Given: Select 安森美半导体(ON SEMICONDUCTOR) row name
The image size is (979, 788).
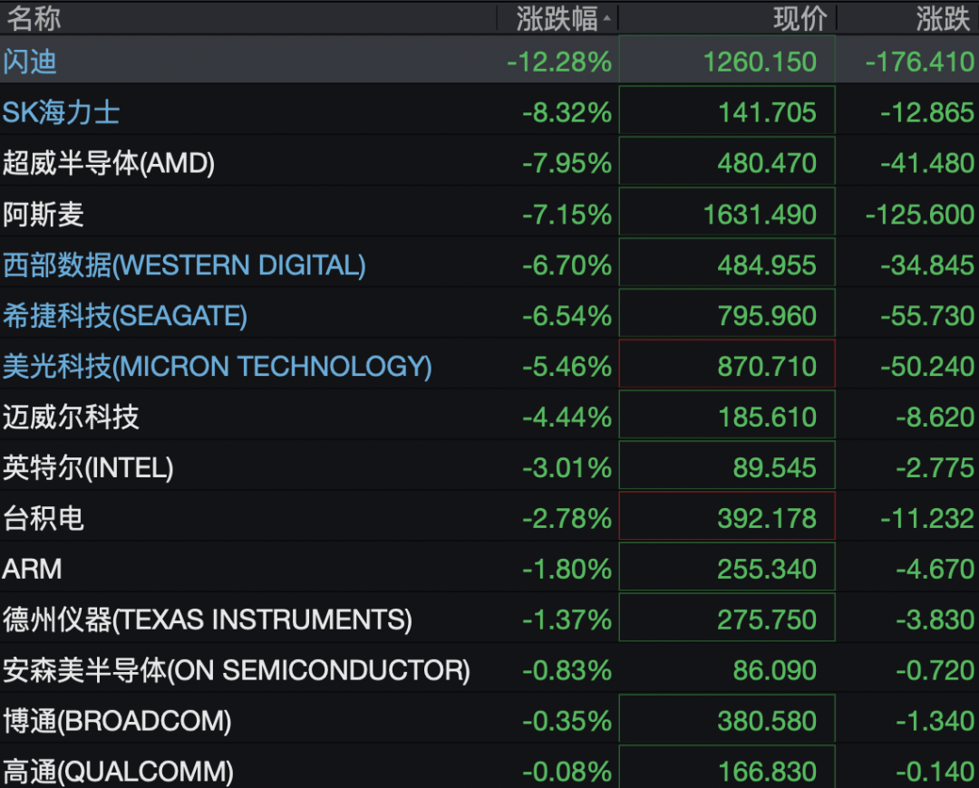Looking at the screenshot, I should 237,670.
